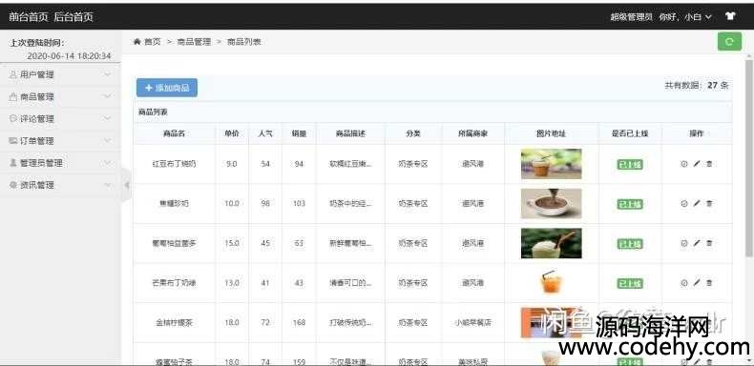754x366 pixels.
Task: Collapse the sidebar using the arrow handle
Action: coord(126,185)
